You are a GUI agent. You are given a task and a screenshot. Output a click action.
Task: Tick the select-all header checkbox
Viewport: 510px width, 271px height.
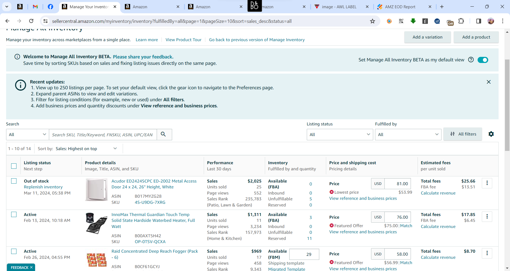pos(14,166)
